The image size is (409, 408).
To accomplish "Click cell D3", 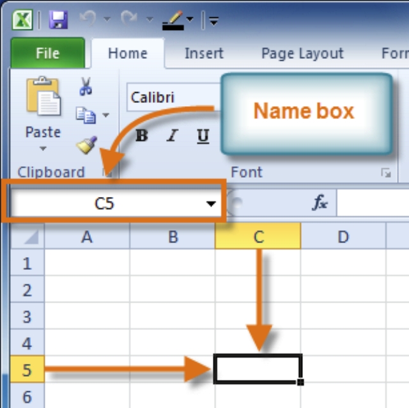I will [x=343, y=316].
